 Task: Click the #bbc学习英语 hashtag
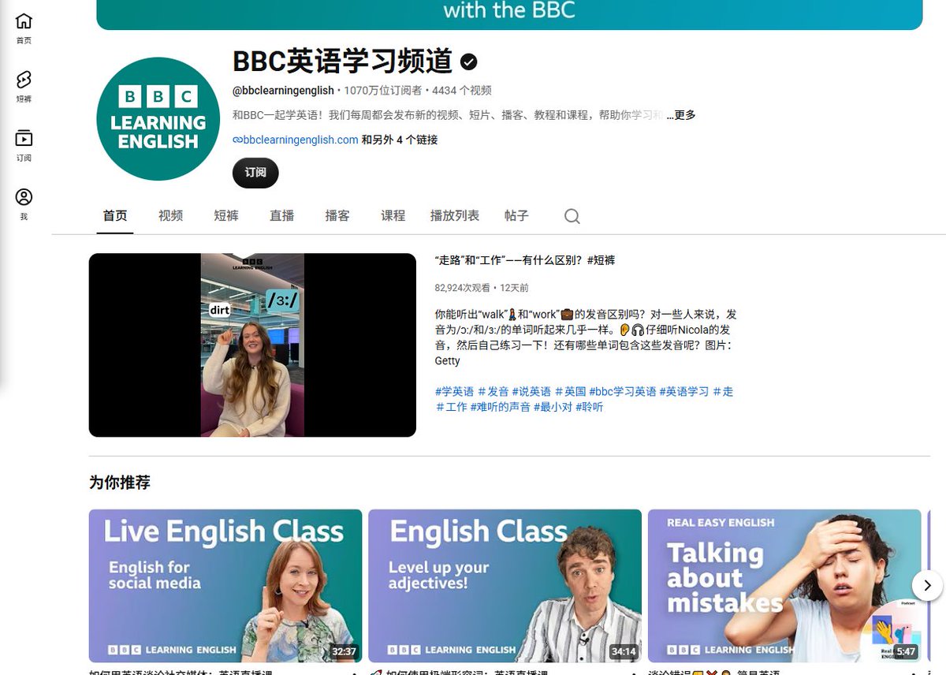(623, 391)
